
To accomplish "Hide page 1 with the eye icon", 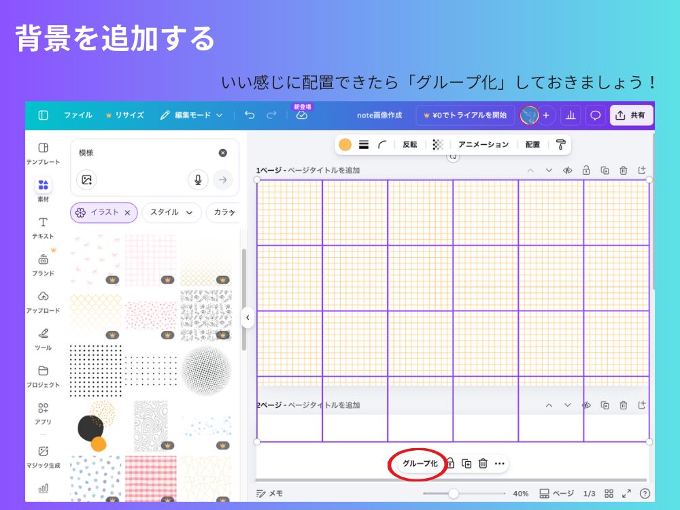I will pos(567,170).
